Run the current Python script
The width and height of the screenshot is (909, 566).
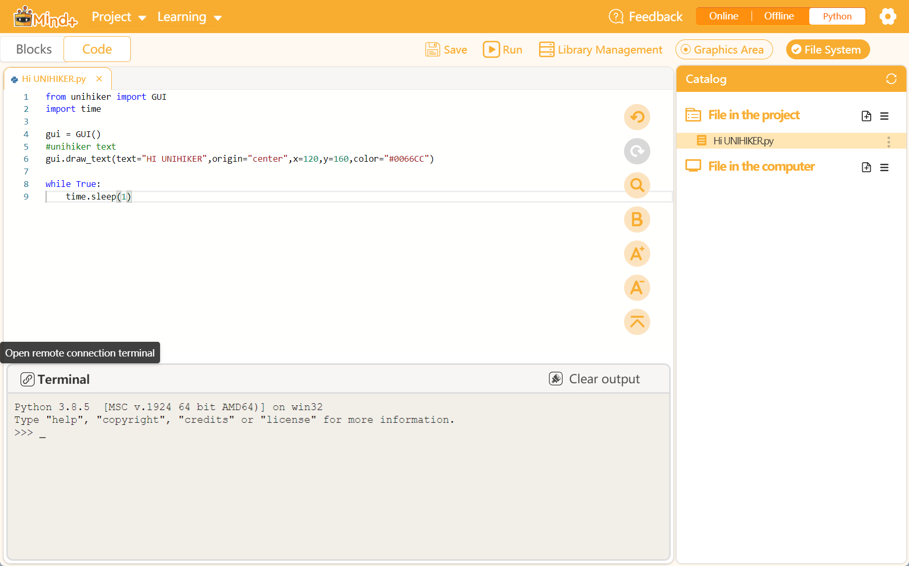(502, 49)
